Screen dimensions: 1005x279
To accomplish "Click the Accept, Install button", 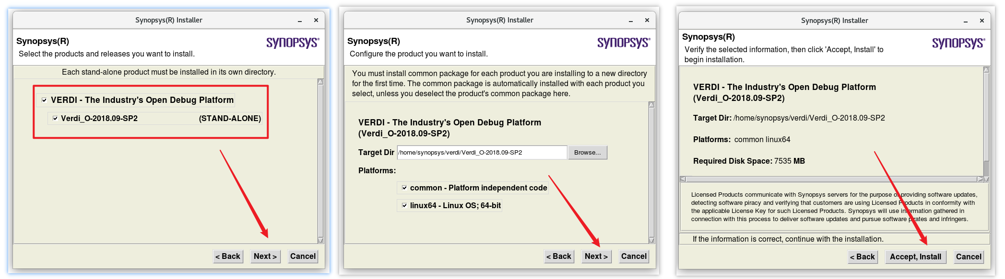I will (x=915, y=257).
